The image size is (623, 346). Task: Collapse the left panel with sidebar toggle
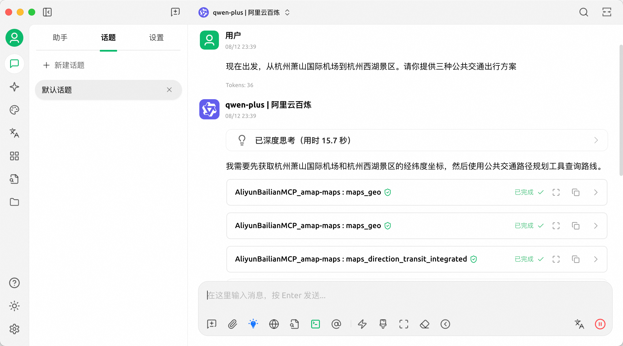click(x=47, y=12)
